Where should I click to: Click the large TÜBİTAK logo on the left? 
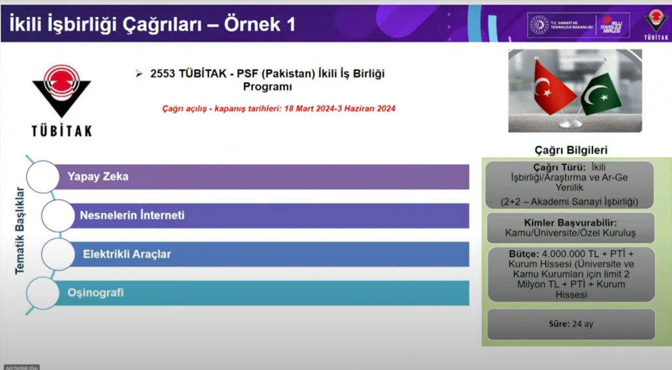coord(62,100)
